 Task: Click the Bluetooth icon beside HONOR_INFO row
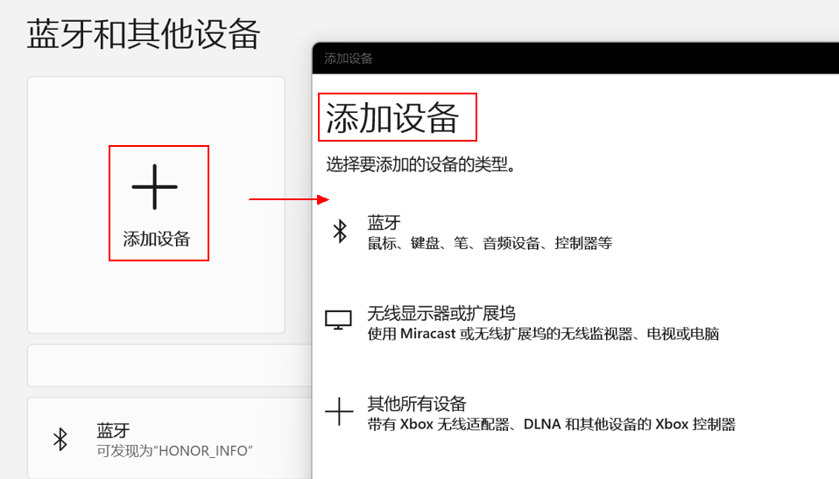tap(60, 439)
